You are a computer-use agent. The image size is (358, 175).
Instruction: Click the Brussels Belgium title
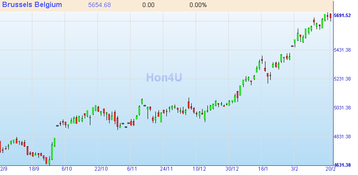pos(32,5)
